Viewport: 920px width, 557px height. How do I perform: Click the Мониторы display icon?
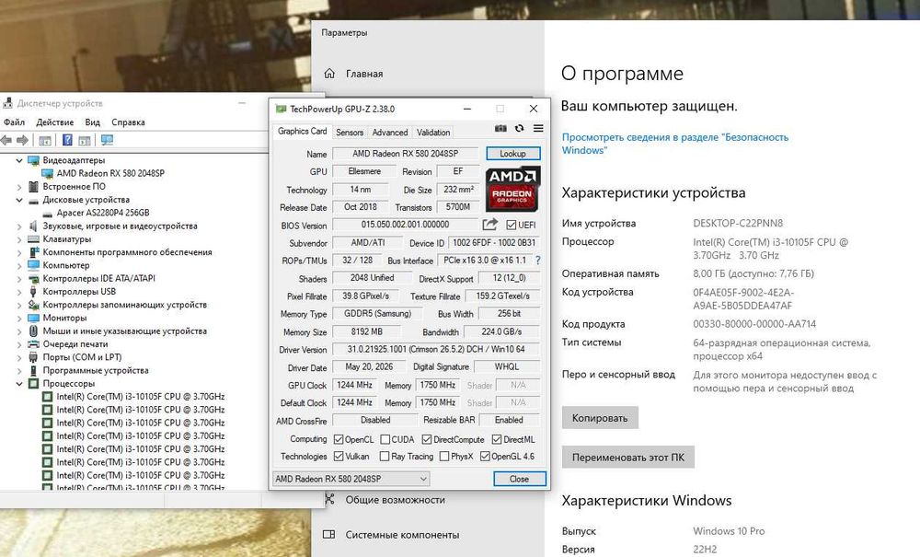coord(33,318)
